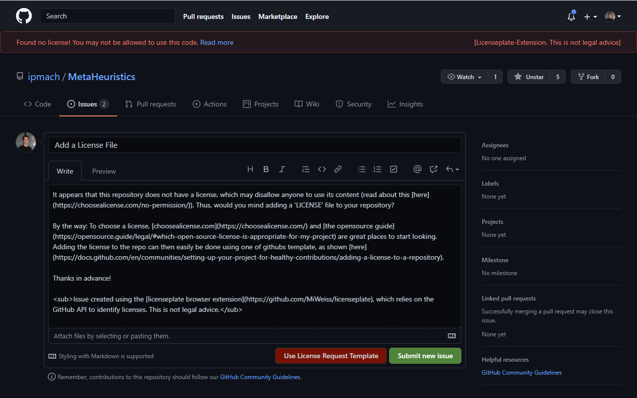Apply italic formatting
Screen dimensions: 637x398
(x=282, y=169)
